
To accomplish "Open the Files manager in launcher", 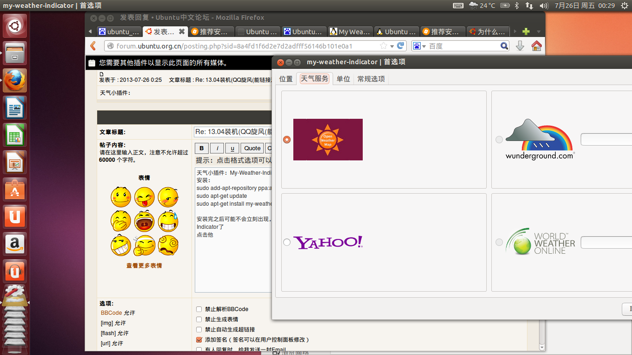I will click(x=15, y=53).
